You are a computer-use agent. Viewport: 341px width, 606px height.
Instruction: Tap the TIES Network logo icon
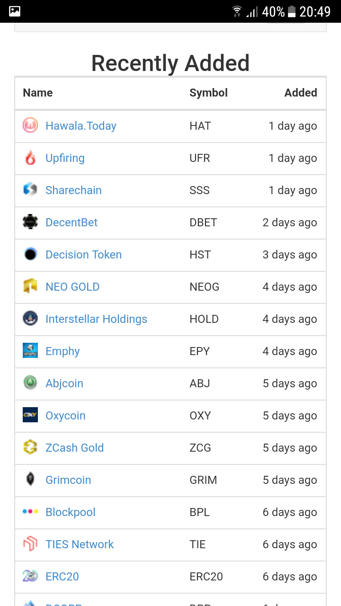30,544
